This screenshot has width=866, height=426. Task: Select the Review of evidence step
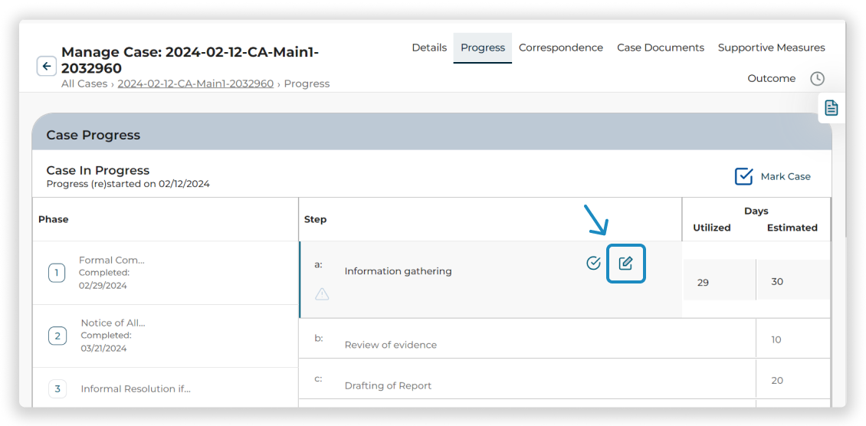pyautogui.click(x=391, y=345)
